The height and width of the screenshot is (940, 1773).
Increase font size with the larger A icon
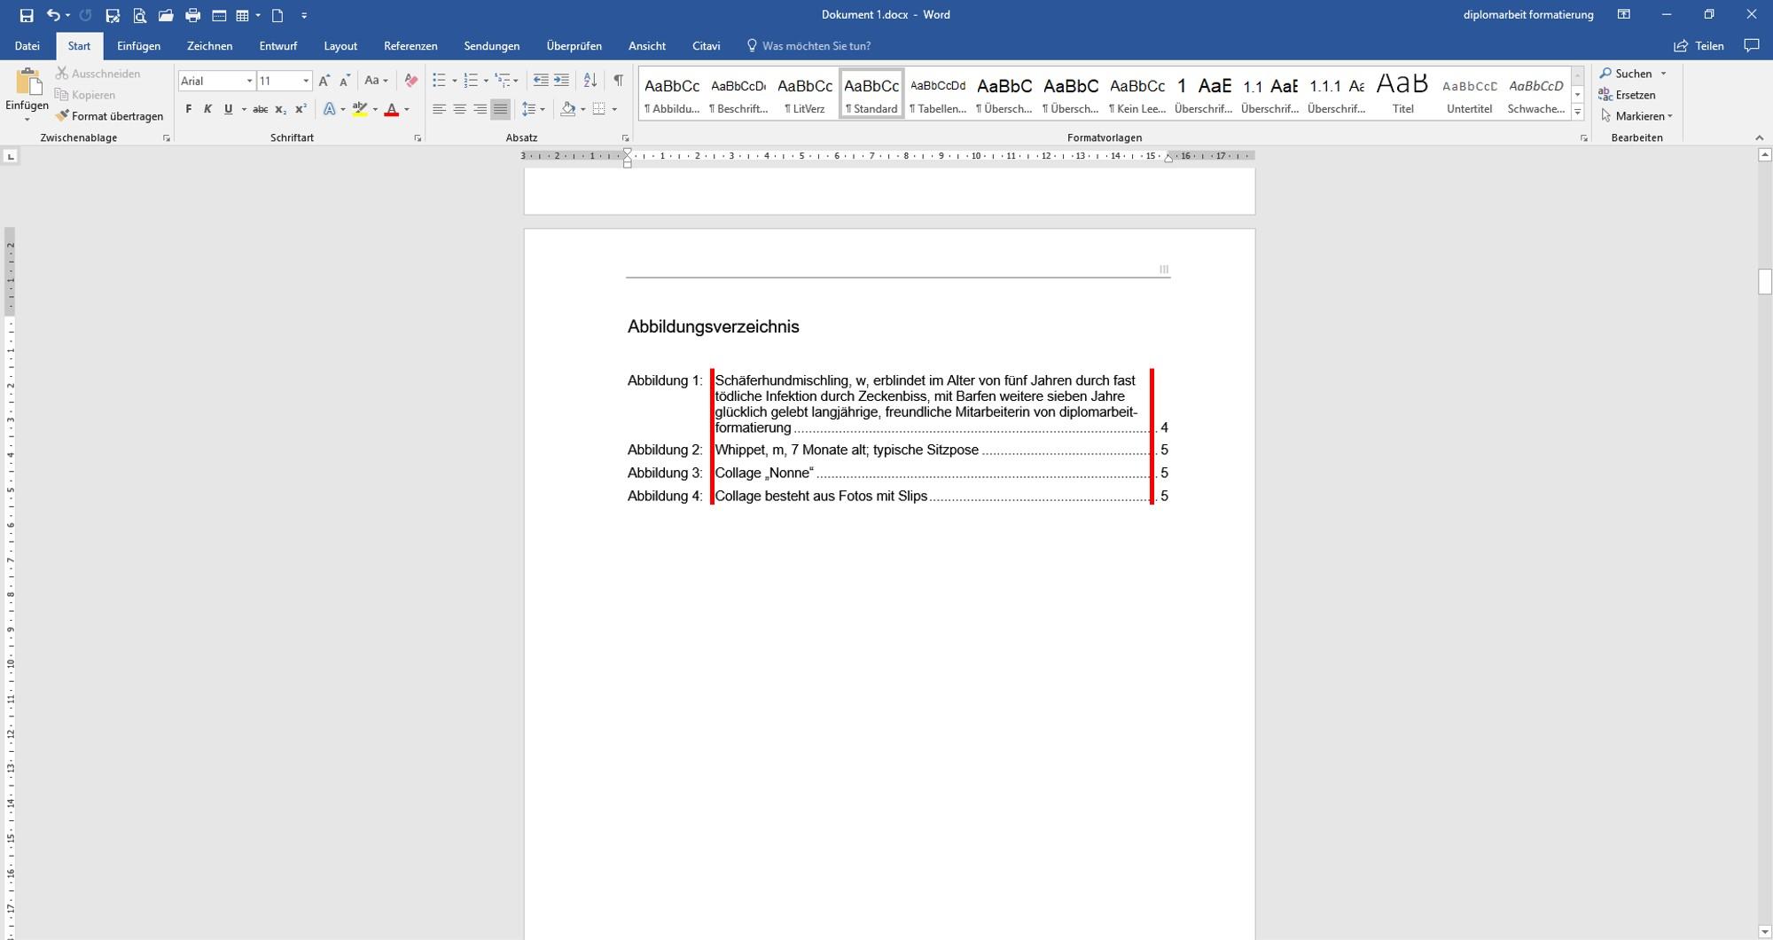click(324, 81)
